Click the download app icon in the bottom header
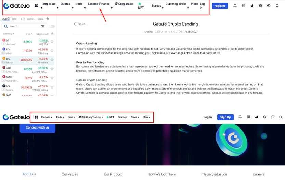 (x=248, y=117)
